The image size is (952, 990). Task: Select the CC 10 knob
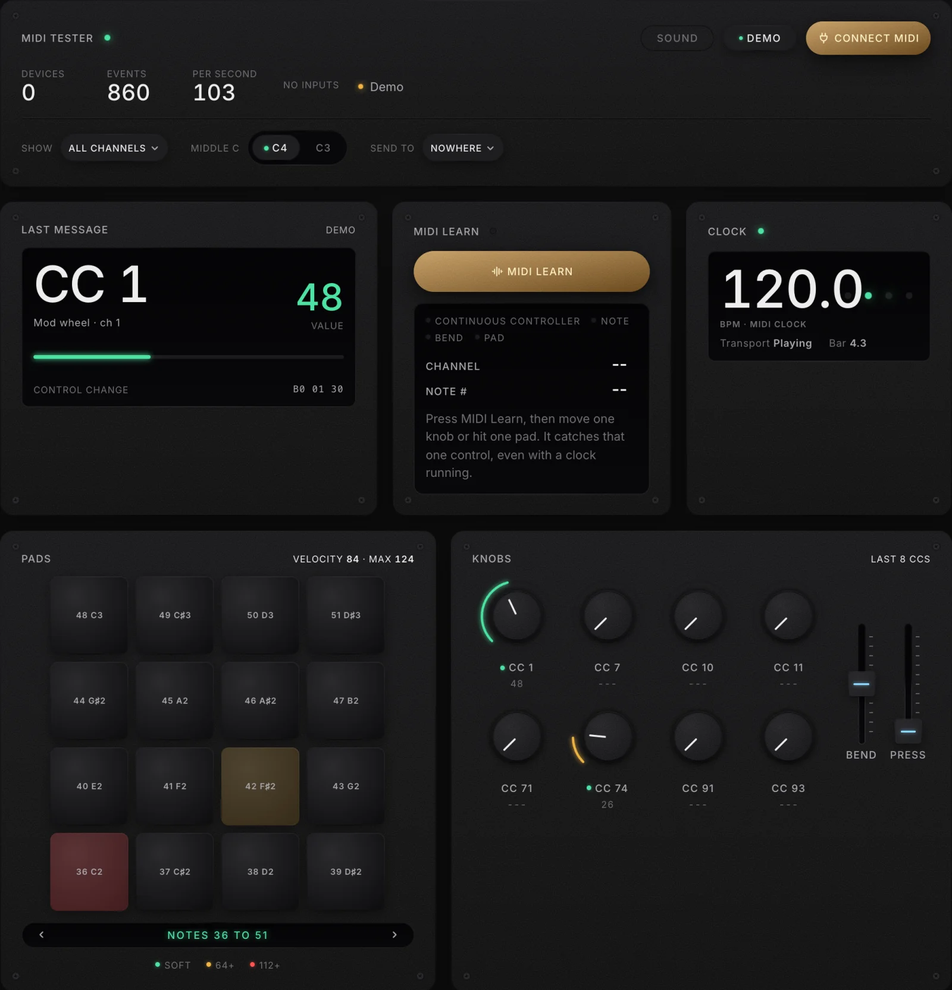coord(698,615)
